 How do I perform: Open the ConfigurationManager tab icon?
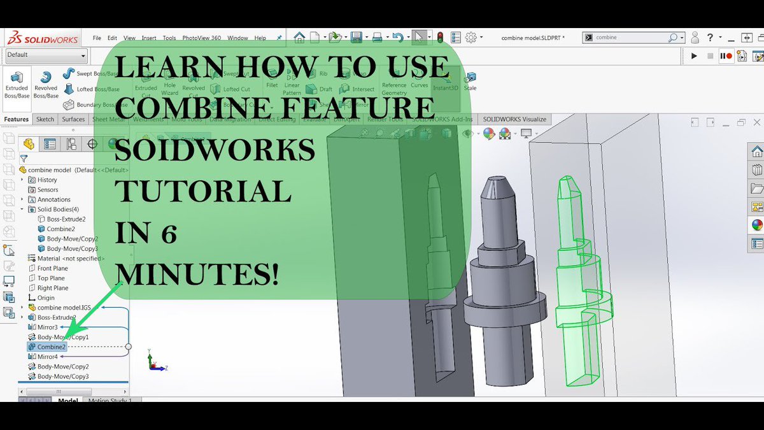pyautogui.click(x=71, y=144)
